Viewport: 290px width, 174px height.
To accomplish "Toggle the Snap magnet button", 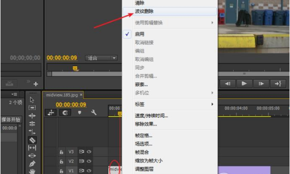I will pos(65,112).
